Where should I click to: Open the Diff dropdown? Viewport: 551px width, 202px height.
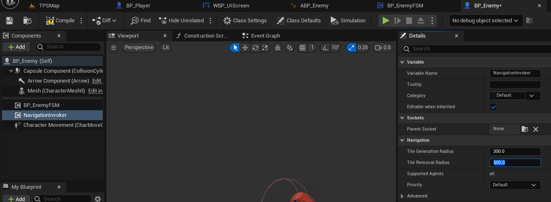[x=104, y=21]
